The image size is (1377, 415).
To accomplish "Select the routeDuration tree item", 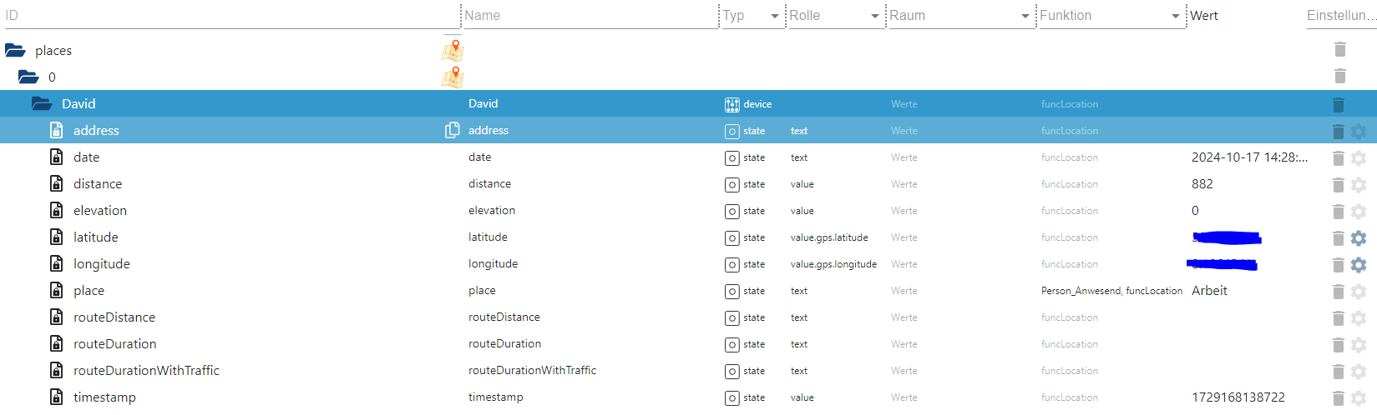I will tap(114, 344).
